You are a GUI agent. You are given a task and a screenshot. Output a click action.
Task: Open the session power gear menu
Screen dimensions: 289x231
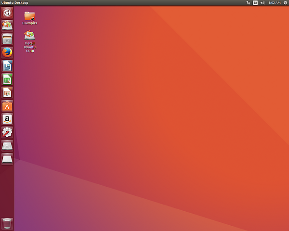[x=285, y=3]
